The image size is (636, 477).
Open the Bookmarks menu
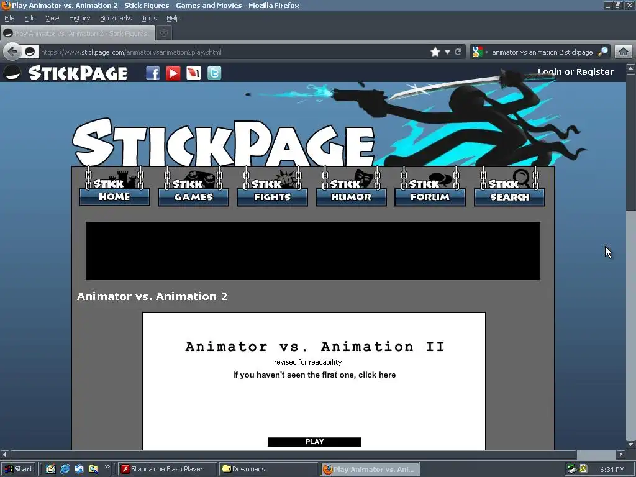pyautogui.click(x=116, y=18)
